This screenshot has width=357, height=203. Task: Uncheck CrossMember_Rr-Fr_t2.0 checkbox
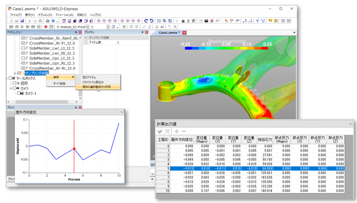click(x=23, y=43)
